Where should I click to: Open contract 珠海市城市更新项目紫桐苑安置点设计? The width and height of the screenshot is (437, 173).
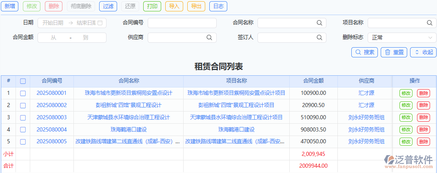[129, 93]
